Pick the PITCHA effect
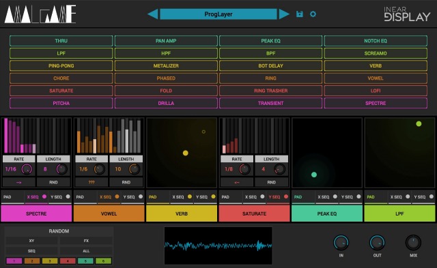The width and height of the screenshot is (437, 268). tap(61, 103)
